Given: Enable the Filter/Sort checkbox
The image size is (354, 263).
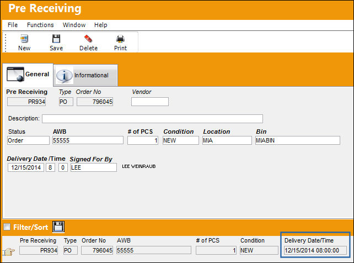Looking at the screenshot, I should click(x=7, y=227).
